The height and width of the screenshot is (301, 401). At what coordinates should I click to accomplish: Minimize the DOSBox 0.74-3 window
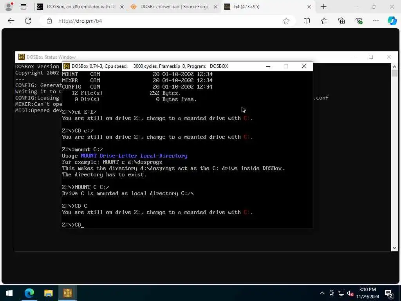click(x=268, y=66)
